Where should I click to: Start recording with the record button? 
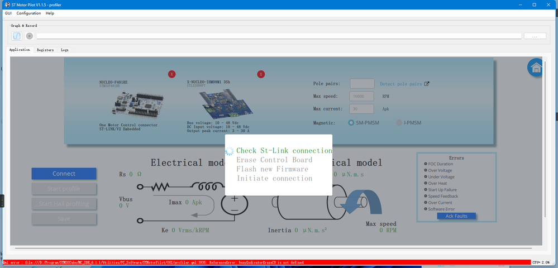click(30, 36)
